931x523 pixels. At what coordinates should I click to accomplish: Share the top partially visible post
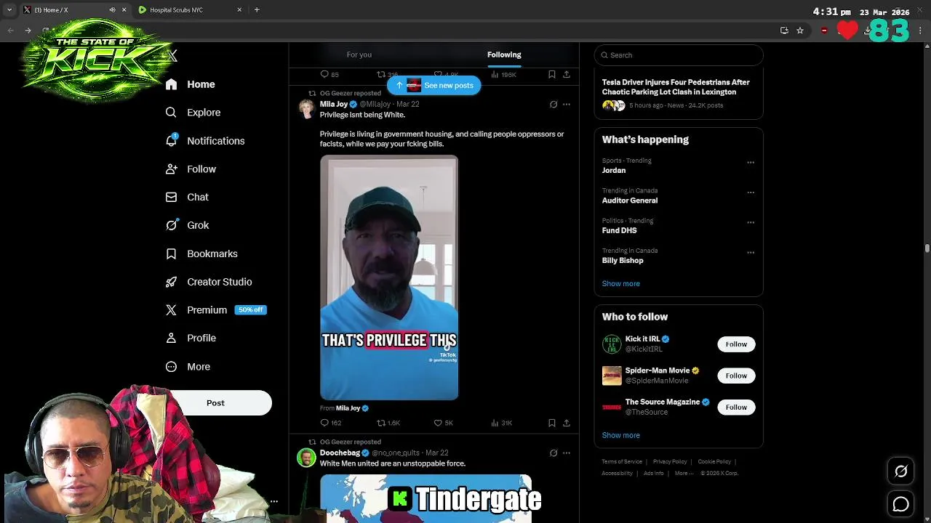click(x=567, y=75)
